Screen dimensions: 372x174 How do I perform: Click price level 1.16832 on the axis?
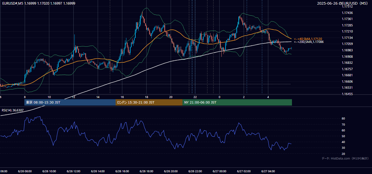pyautogui.click(x=347, y=63)
